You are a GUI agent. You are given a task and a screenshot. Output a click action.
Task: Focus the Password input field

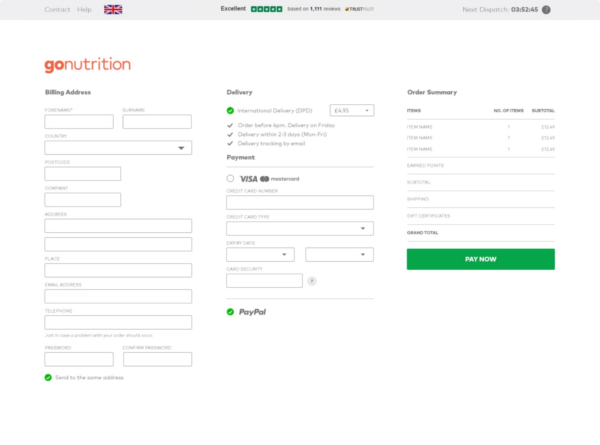pos(79,359)
